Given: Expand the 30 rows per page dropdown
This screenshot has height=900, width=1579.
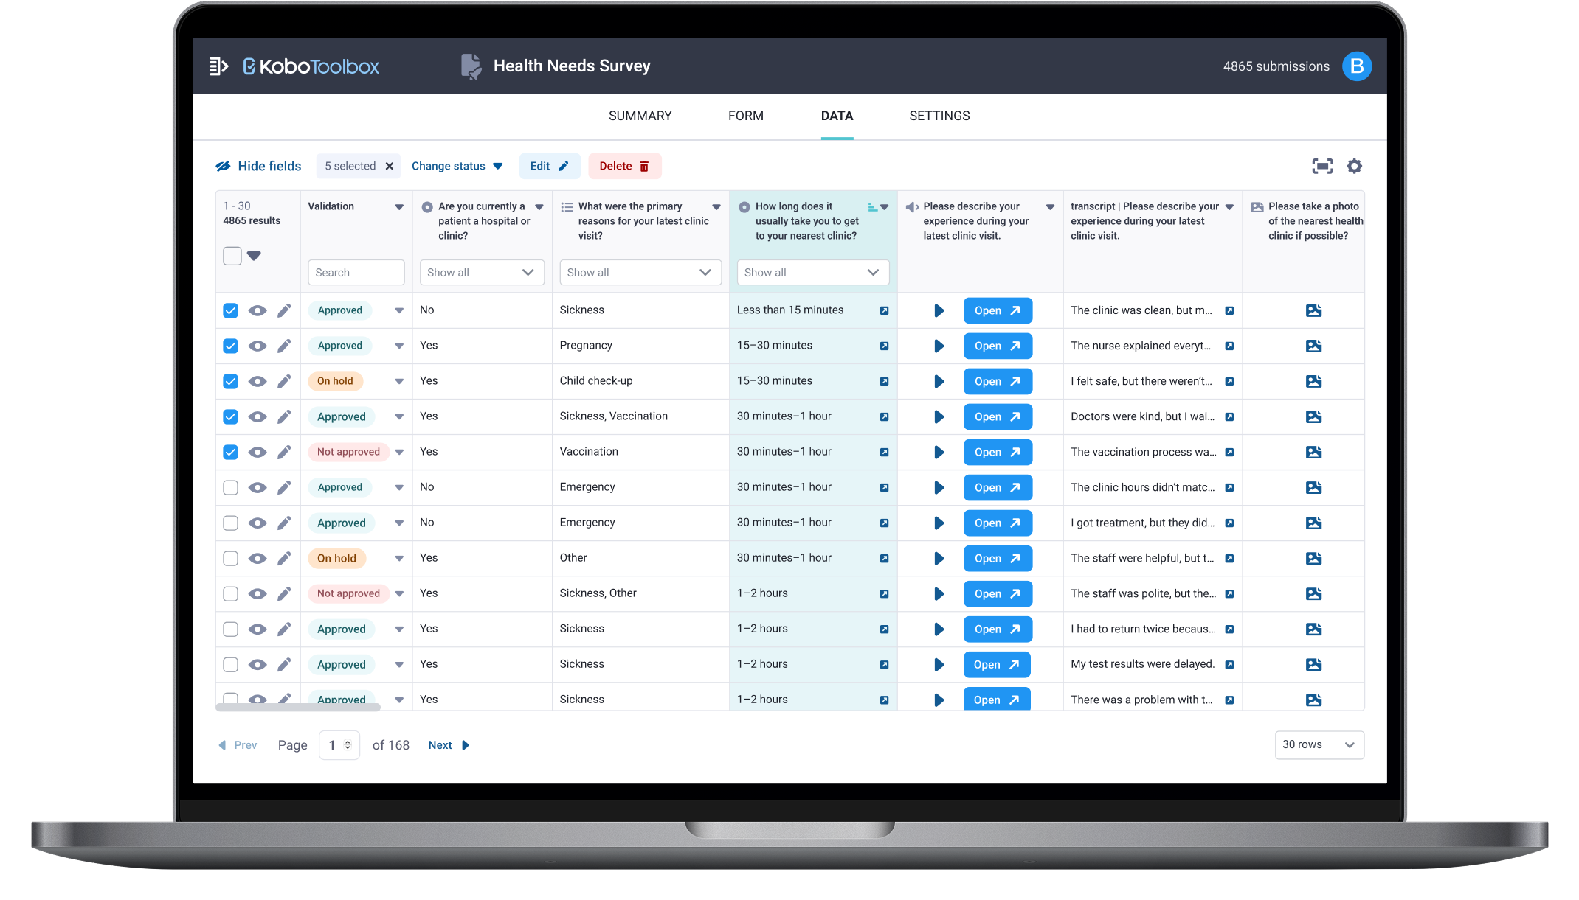Looking at the screenshot, I should [1319, 744].
